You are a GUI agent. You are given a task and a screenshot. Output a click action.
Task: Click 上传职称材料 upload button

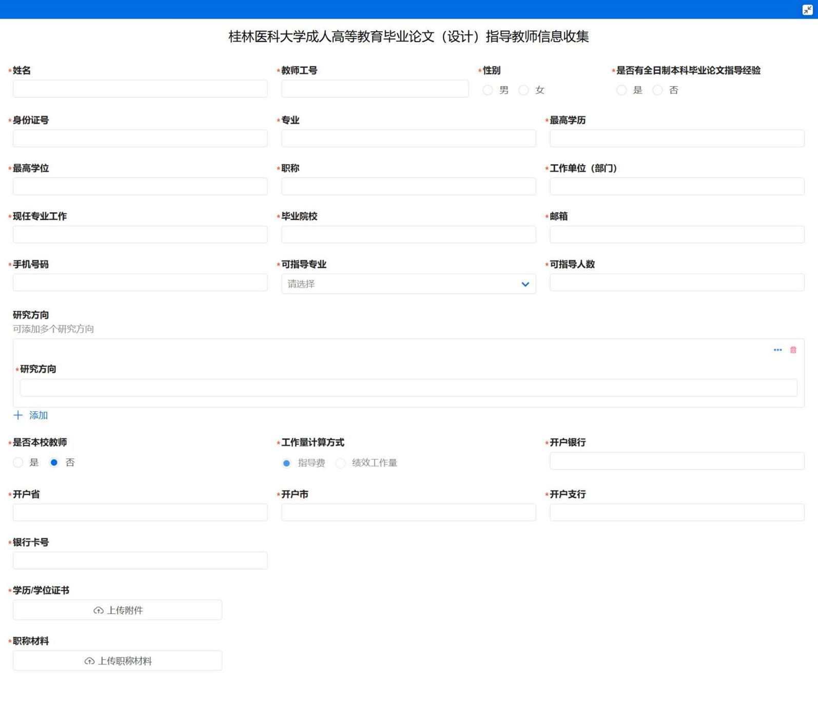coord(118,661)
